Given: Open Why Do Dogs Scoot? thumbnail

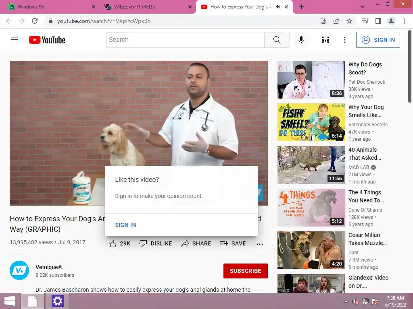Looking at the screenshot, I should 311,80.
